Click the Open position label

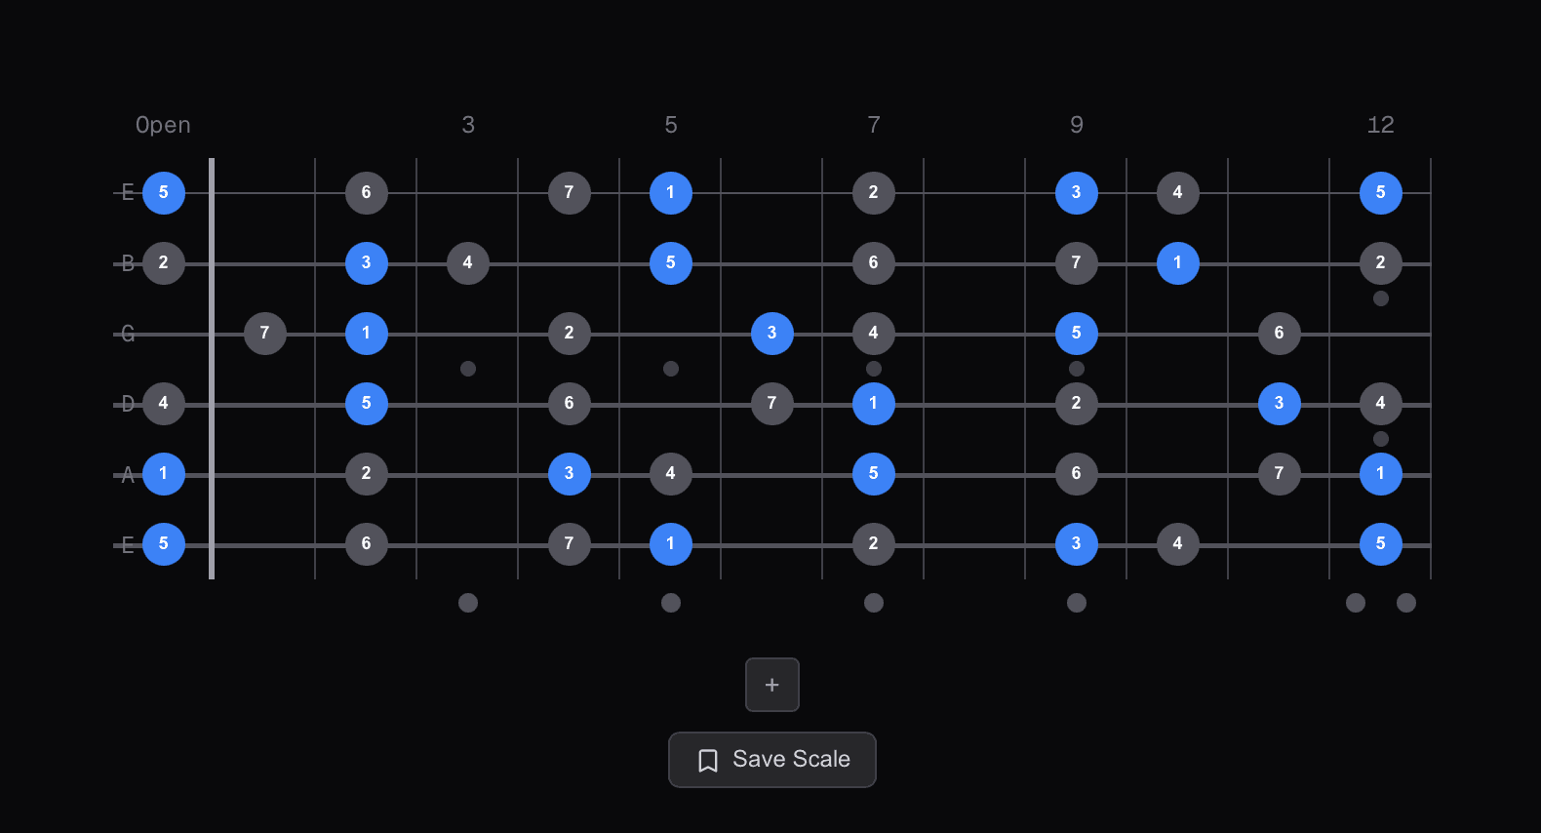tap(163, 125)
